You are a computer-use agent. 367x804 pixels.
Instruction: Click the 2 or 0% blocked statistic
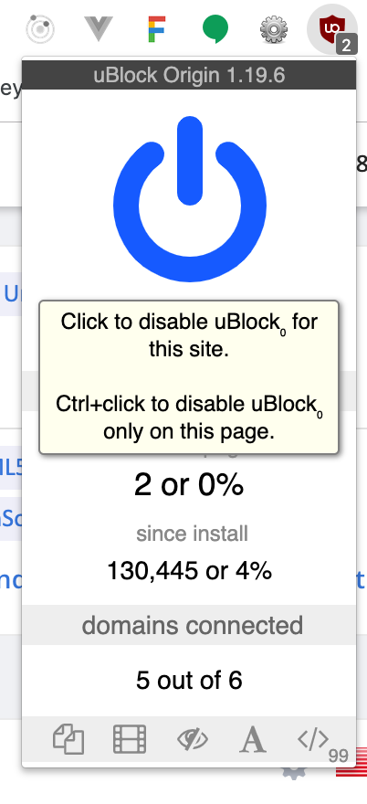[189, 484]
